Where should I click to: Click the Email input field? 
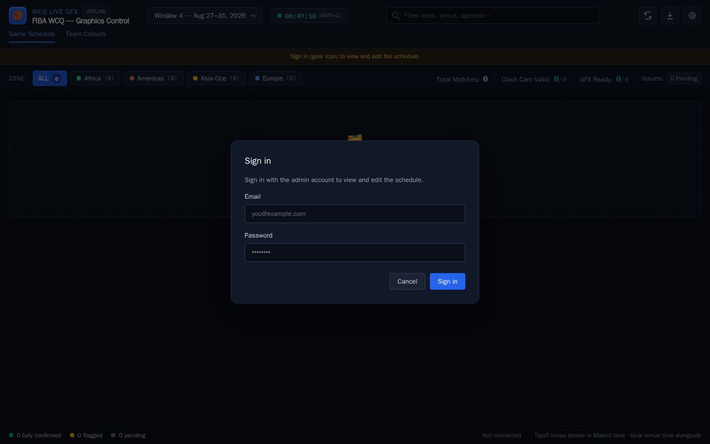(x=355, y=214)
